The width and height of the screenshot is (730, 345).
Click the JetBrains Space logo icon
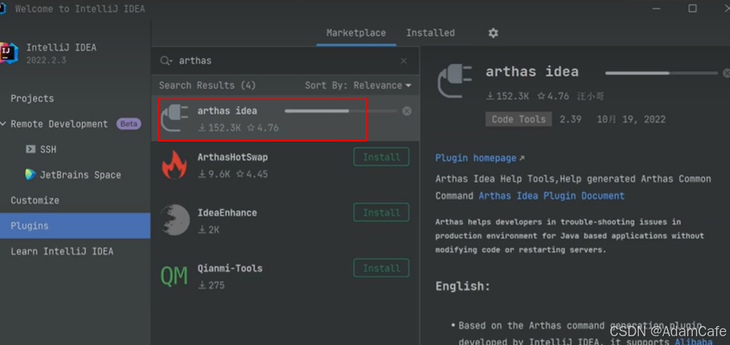pos(31,174)
